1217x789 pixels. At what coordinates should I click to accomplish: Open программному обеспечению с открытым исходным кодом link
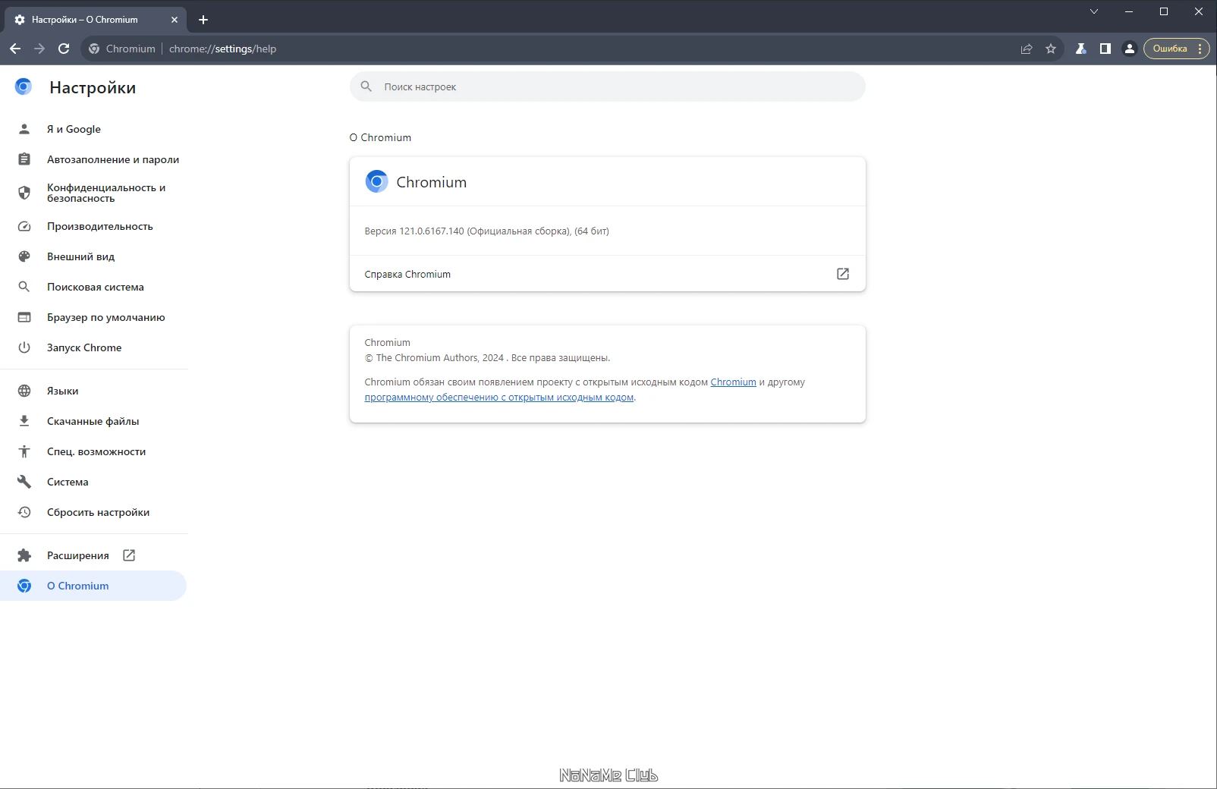click(x=498, y=397)
